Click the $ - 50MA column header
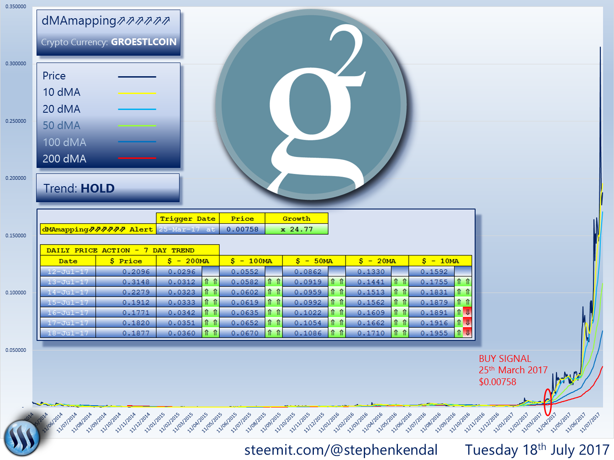 [314, 261]
